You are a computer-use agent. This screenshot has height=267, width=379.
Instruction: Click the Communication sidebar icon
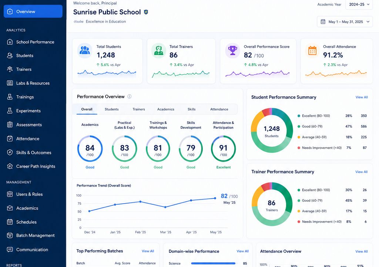tap(10, 249)
